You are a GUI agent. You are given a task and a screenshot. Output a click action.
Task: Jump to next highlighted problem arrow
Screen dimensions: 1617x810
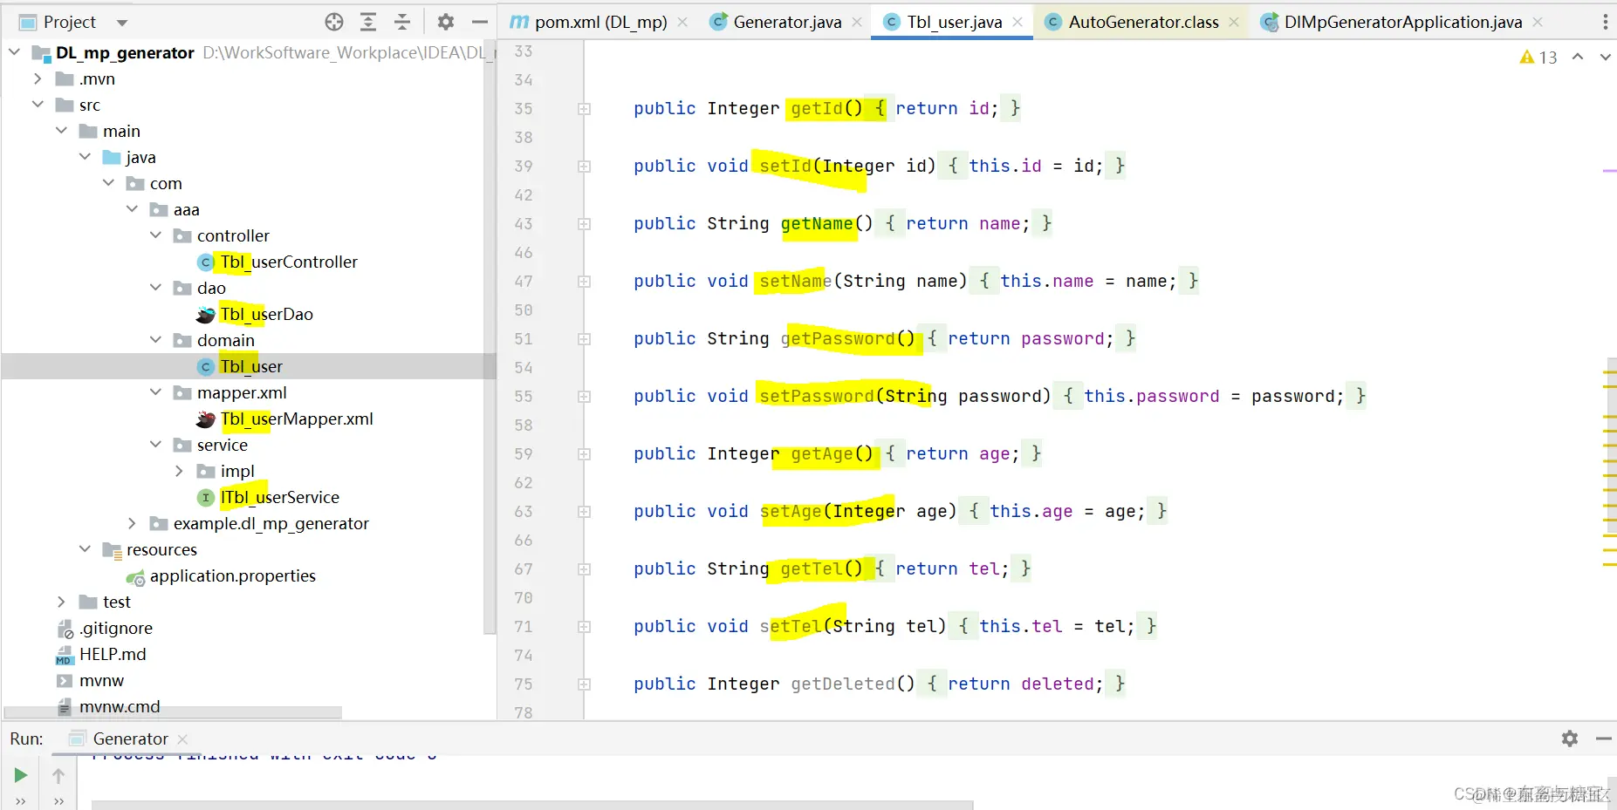tap(1605, 57)
